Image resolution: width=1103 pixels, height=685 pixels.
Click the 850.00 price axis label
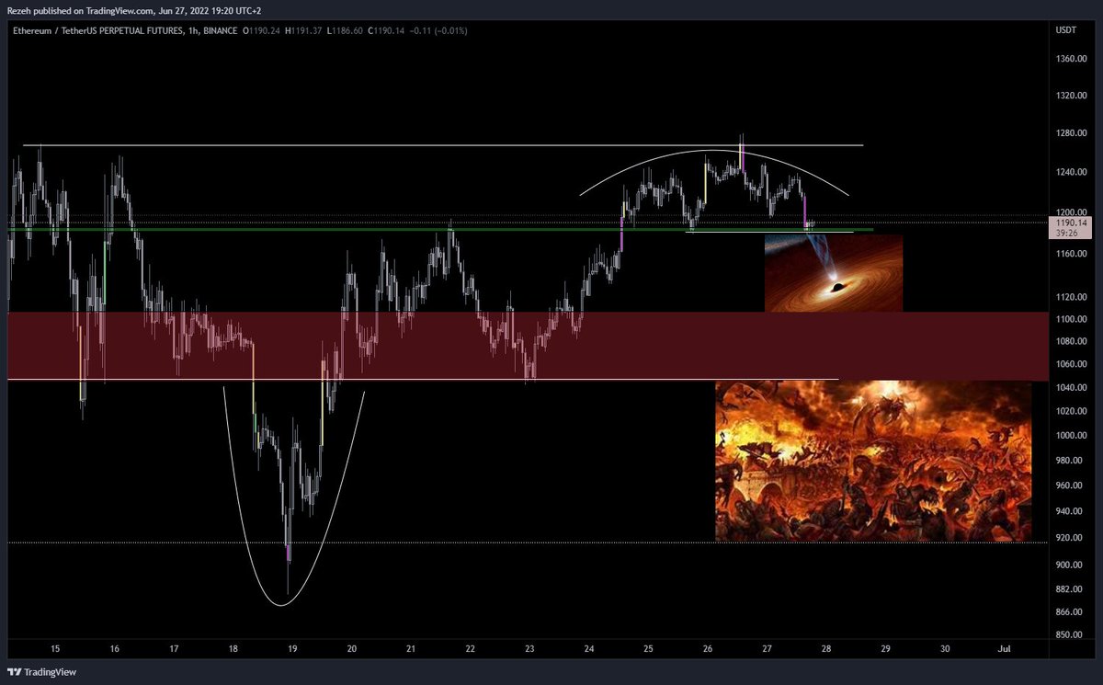tap(1070, 635)
